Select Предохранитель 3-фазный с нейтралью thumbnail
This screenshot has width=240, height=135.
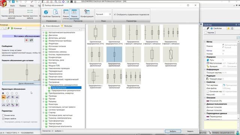[x=171, y=34]
